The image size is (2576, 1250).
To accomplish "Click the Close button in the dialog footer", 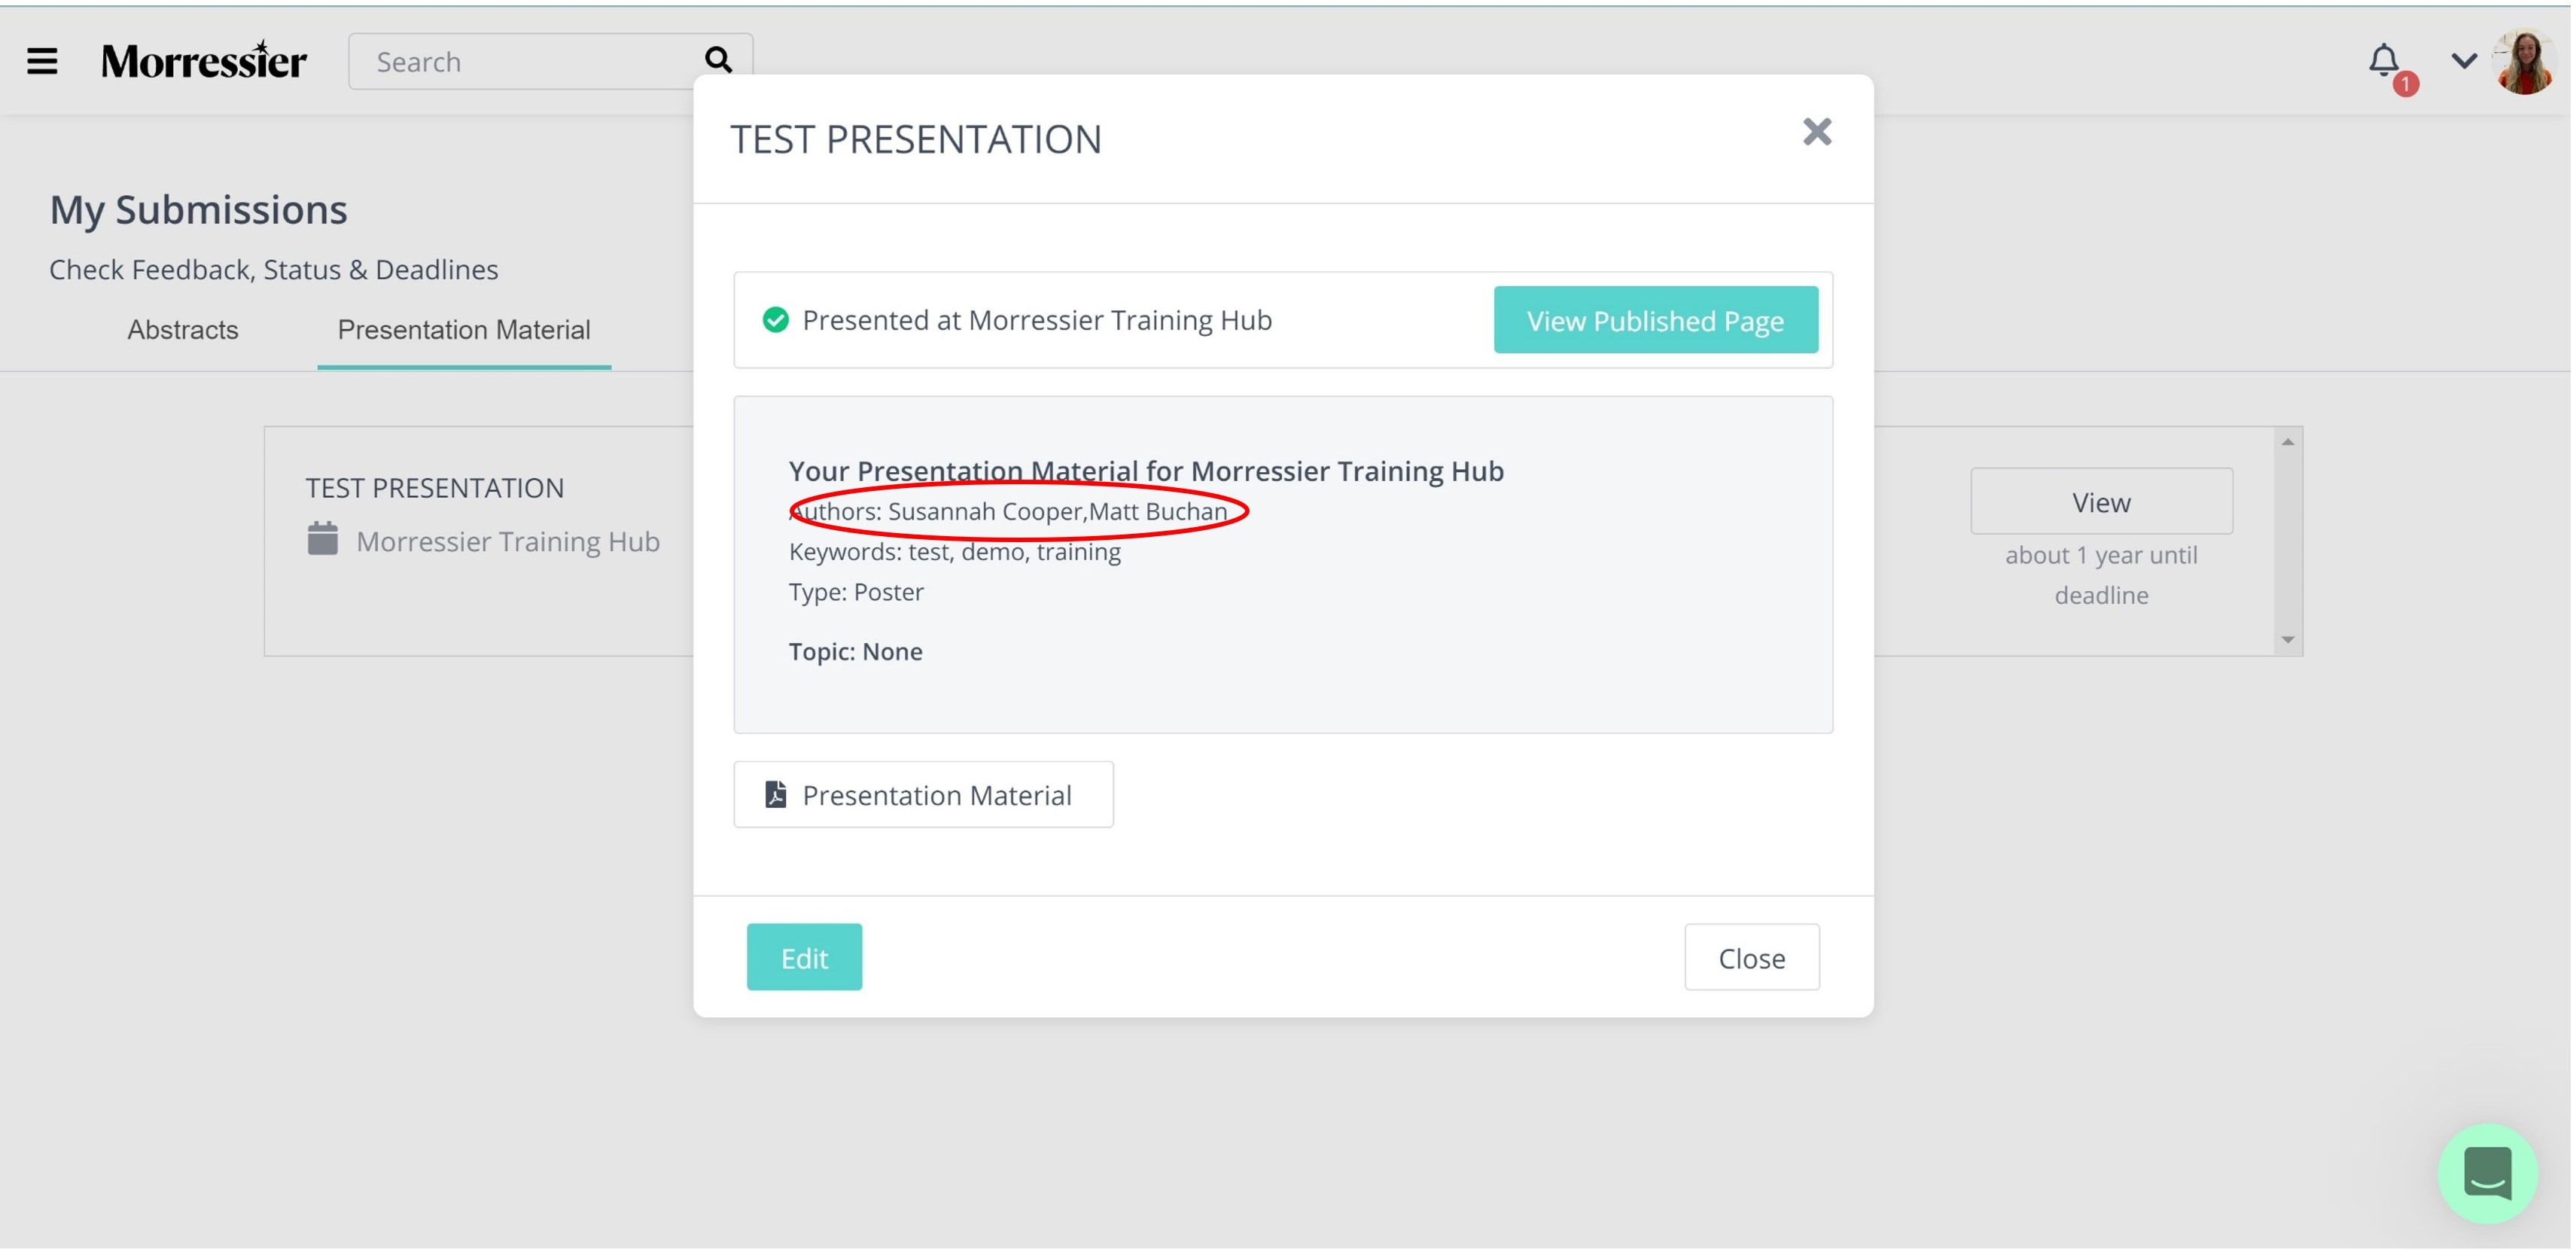I will tap(1752, 958).
